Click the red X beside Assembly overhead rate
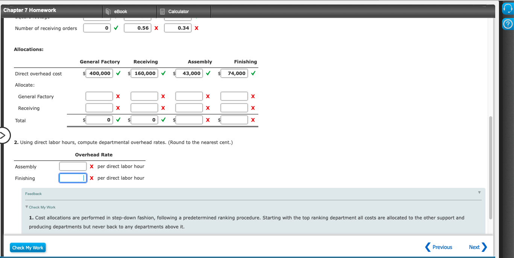The height and width of the screenshot is (258, 514). [92, 166]
